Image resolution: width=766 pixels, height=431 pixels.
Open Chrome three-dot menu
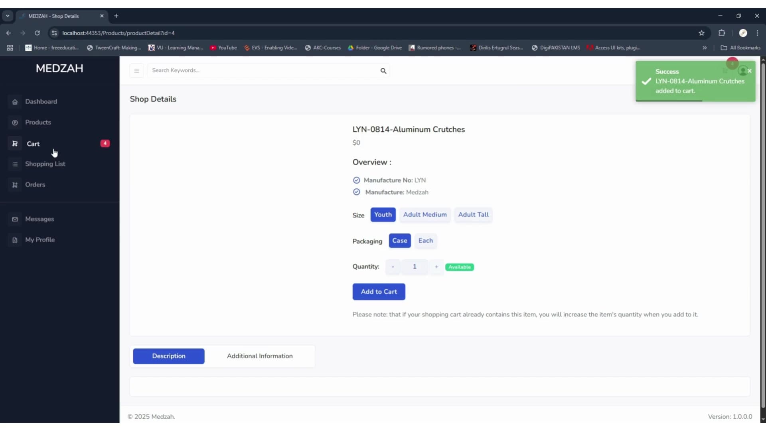(x=757, y=33)
